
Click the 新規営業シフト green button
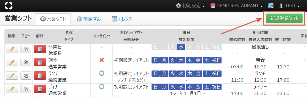(x=284, y=19)
